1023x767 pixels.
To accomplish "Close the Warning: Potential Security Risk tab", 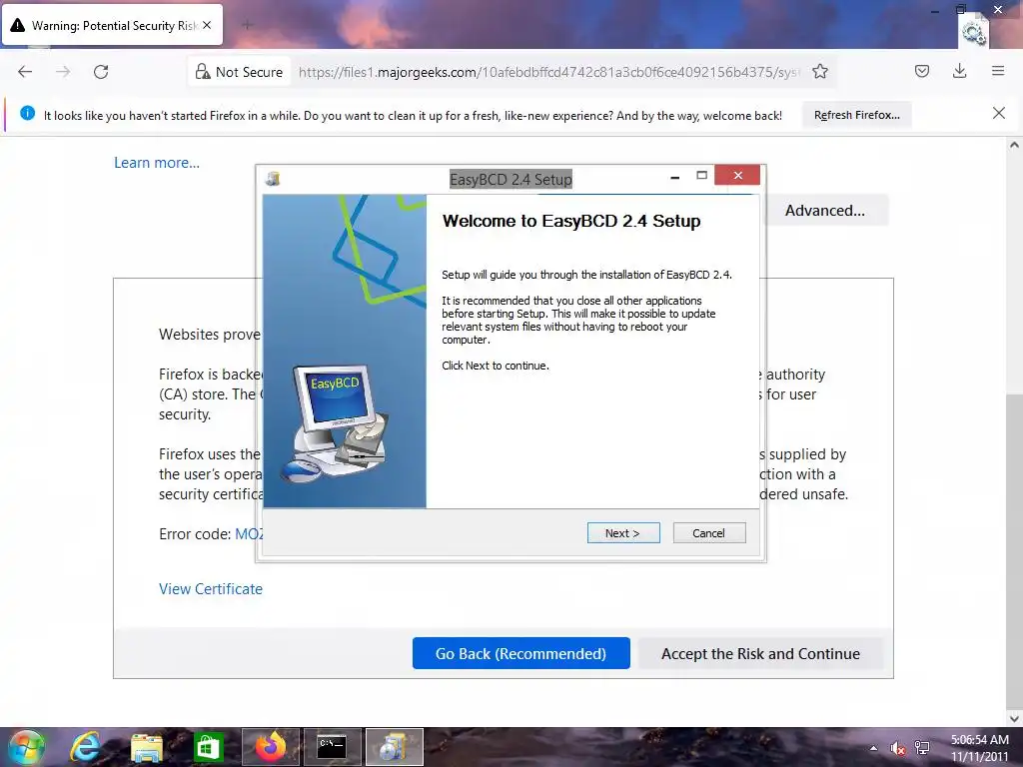I will pos(207,25).
